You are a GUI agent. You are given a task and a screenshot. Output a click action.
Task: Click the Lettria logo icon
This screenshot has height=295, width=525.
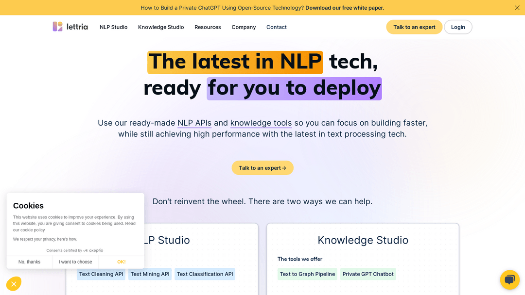pyautogui.click(x=58, y=27)
